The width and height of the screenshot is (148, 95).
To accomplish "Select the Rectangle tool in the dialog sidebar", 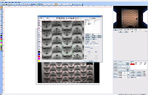I will click(39, 35).
